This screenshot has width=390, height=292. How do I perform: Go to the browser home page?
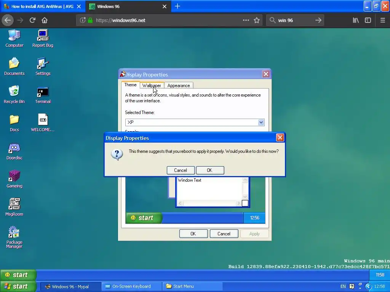tap(45, 21)
